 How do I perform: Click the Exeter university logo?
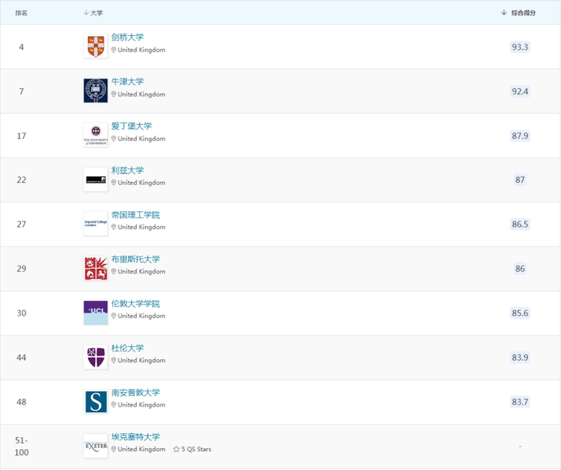[96, 446]
